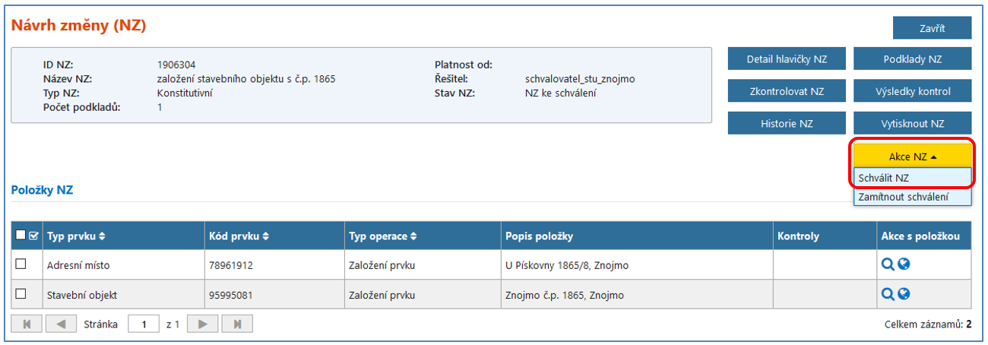Viewport: 988px width, 345px height.
Task: Go to next page of records
Action: 203,324
